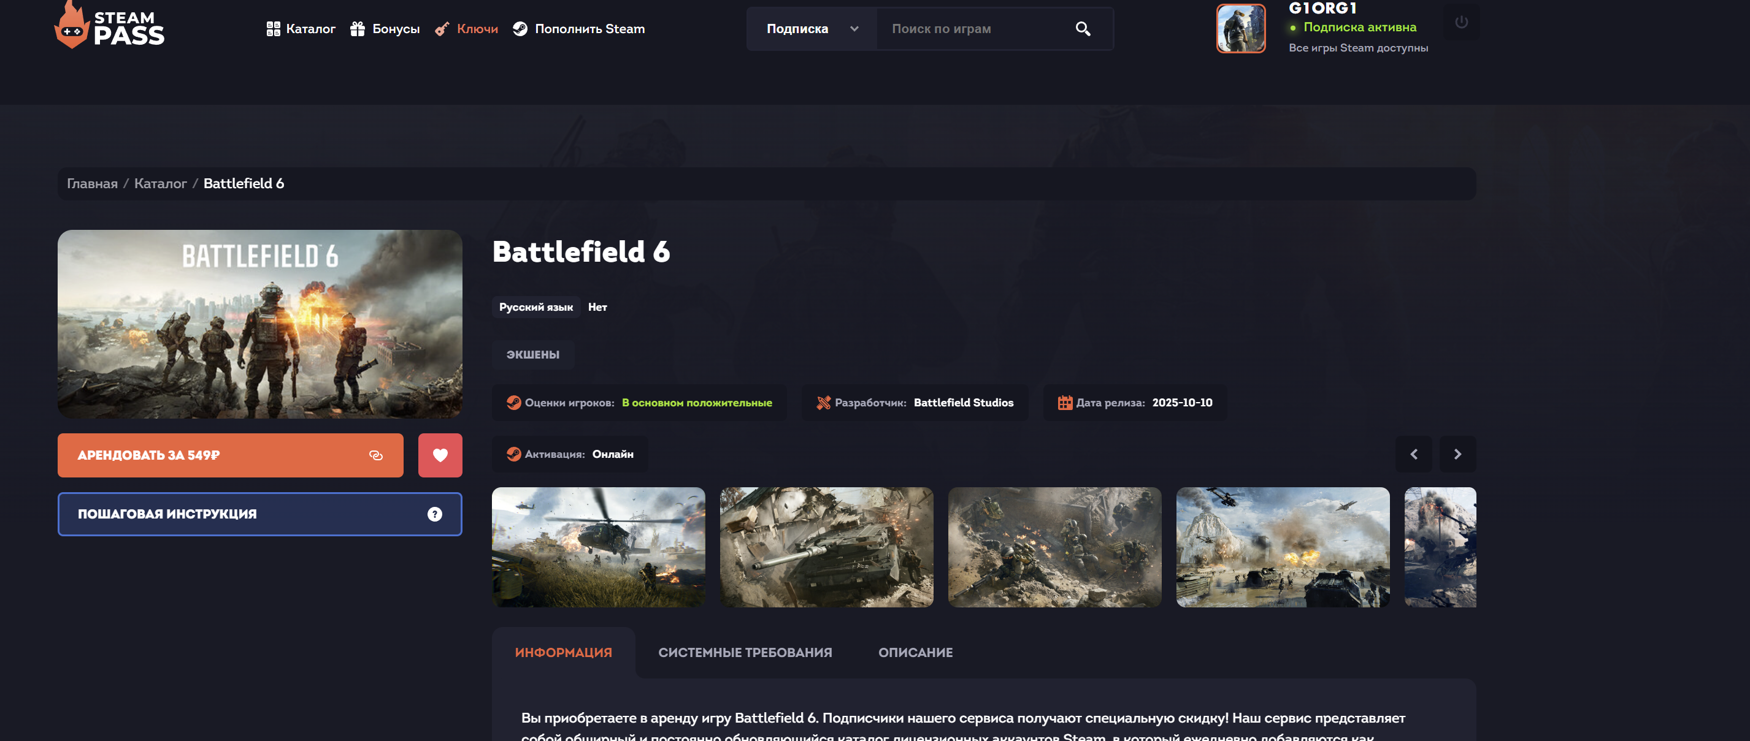Click the search magnifier icon
Screen dimensions: 1750x741
coord(1083,28)
